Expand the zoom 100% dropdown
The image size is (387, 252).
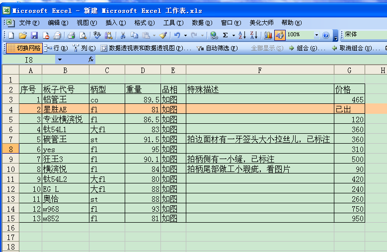pos(316,35)
